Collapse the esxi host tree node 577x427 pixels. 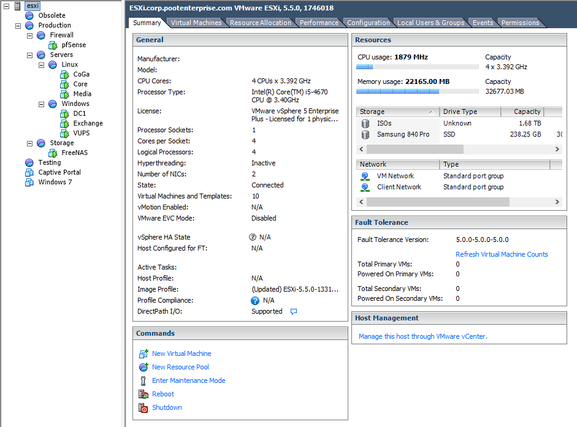tap(6, 6)
